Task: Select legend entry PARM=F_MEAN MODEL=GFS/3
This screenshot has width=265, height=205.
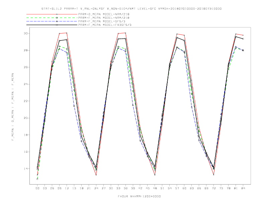Action: pyautogui.click(x=102, y=21)
